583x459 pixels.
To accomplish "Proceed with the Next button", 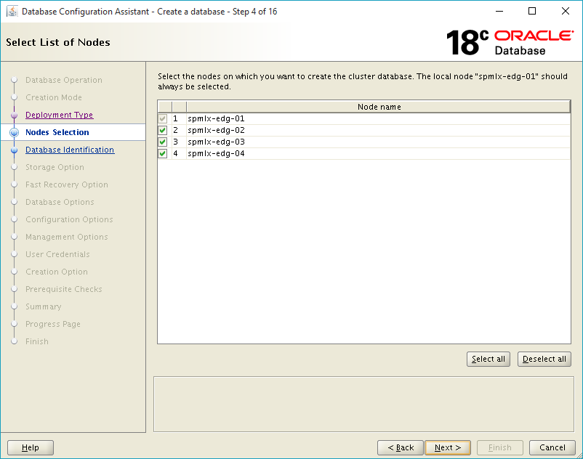I will coord(448,447).
